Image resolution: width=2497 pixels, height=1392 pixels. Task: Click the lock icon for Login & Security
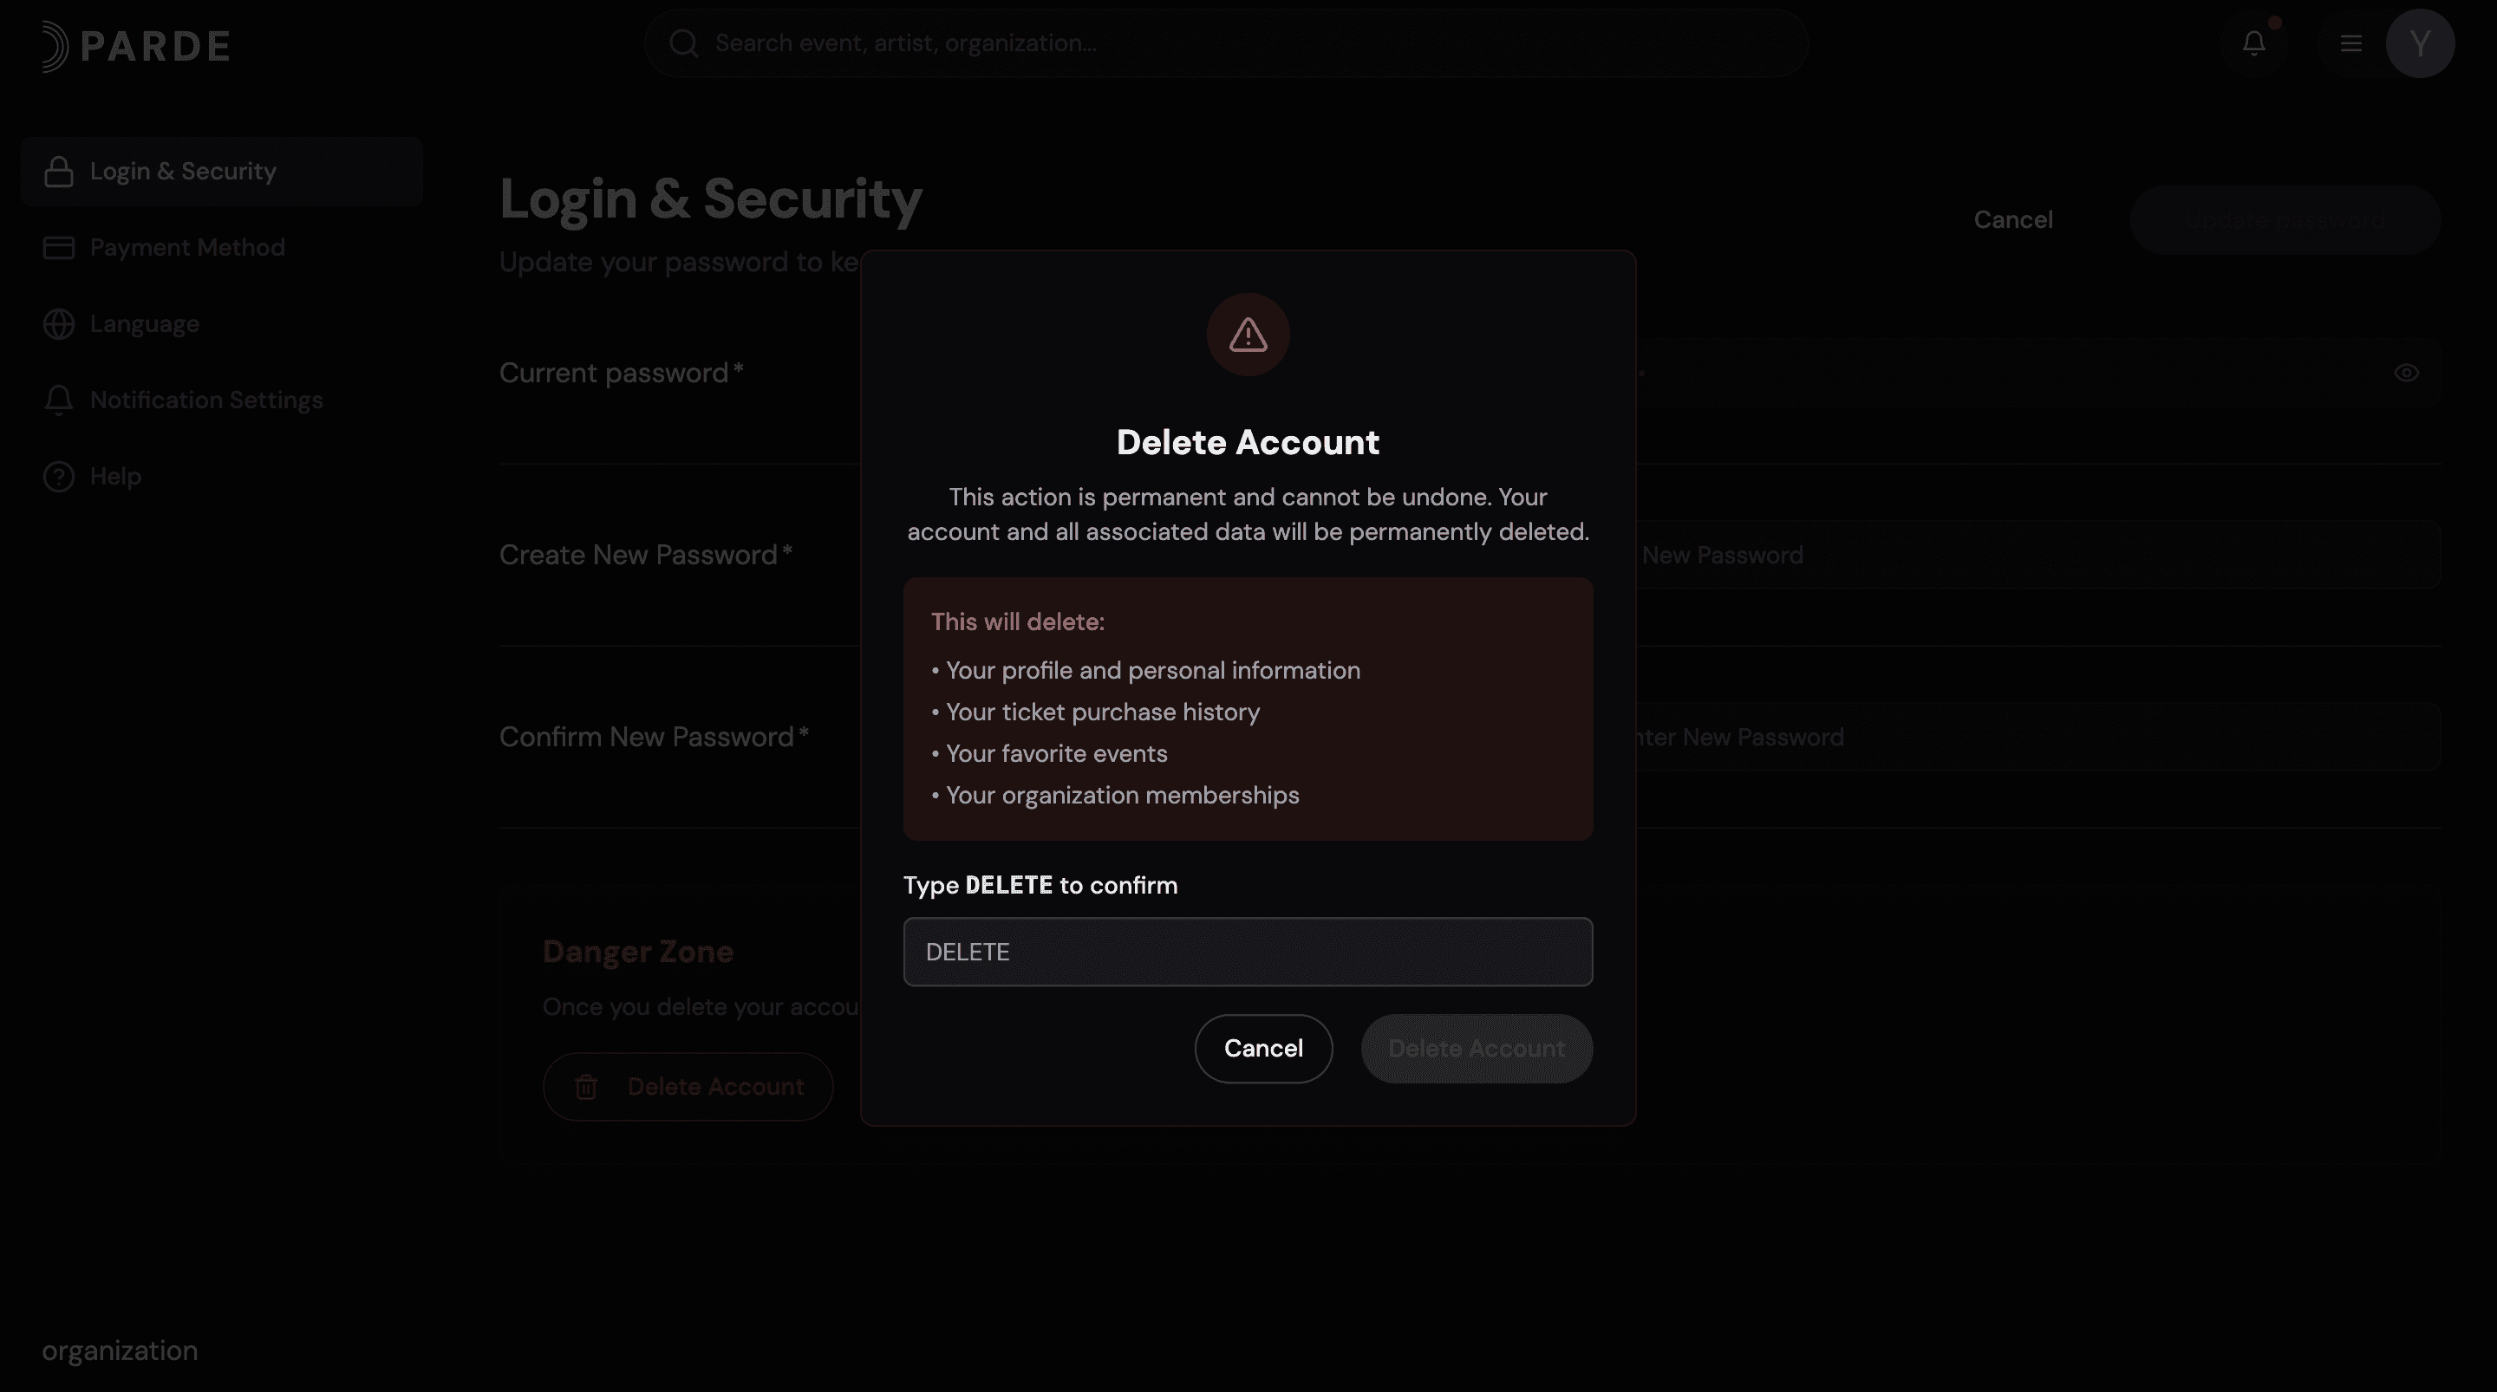[x=59, y=172]
